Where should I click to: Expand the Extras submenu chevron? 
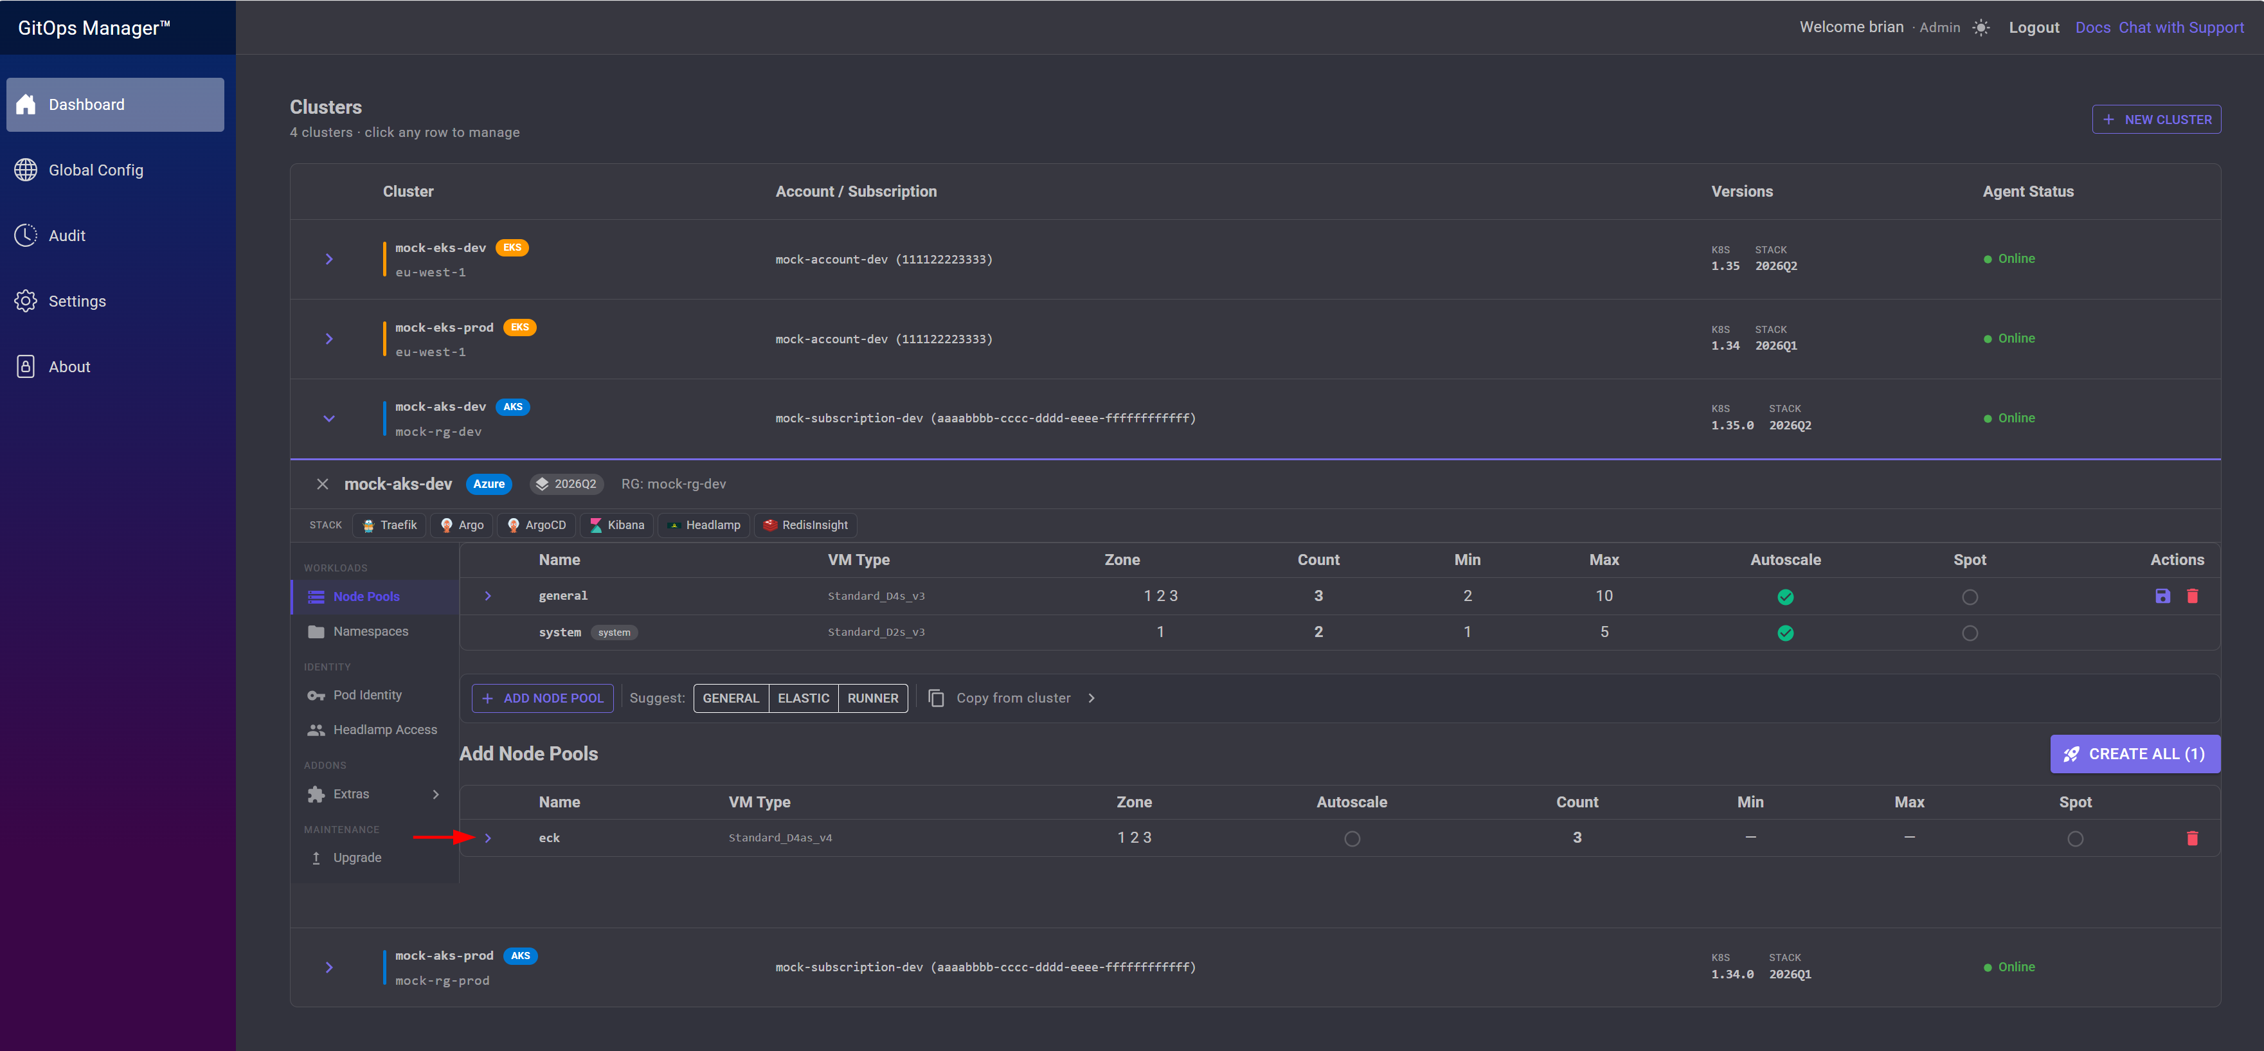pyautogui.click(x=436, y=795)
